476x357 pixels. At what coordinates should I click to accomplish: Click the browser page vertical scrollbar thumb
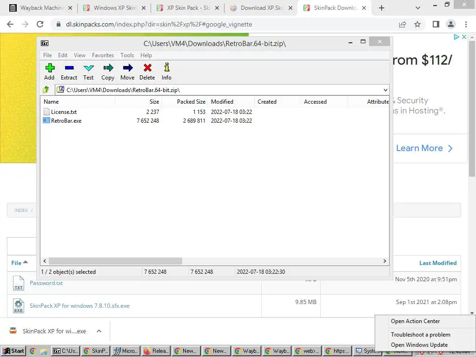472,108
